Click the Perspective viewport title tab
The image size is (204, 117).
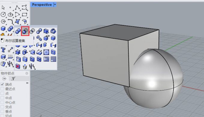tap(42, 5)
